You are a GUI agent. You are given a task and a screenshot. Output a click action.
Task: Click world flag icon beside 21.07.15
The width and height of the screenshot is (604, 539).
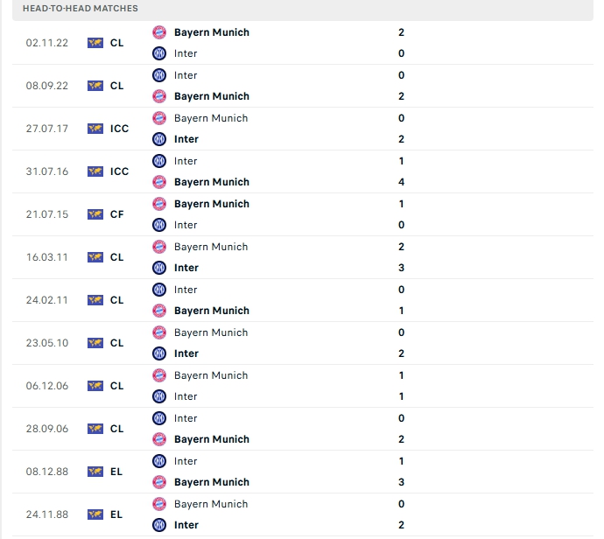pos(95,214)
